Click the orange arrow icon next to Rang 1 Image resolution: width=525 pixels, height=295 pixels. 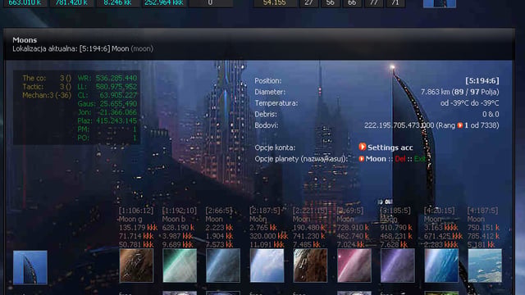coord(460,125)
